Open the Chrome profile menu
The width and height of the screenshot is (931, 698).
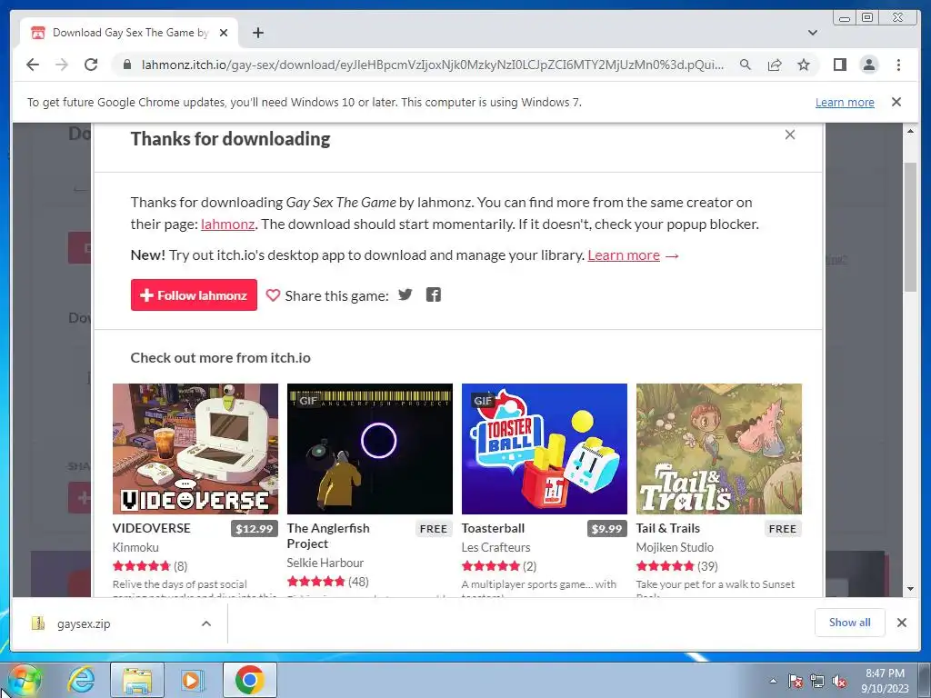point(868,65)
